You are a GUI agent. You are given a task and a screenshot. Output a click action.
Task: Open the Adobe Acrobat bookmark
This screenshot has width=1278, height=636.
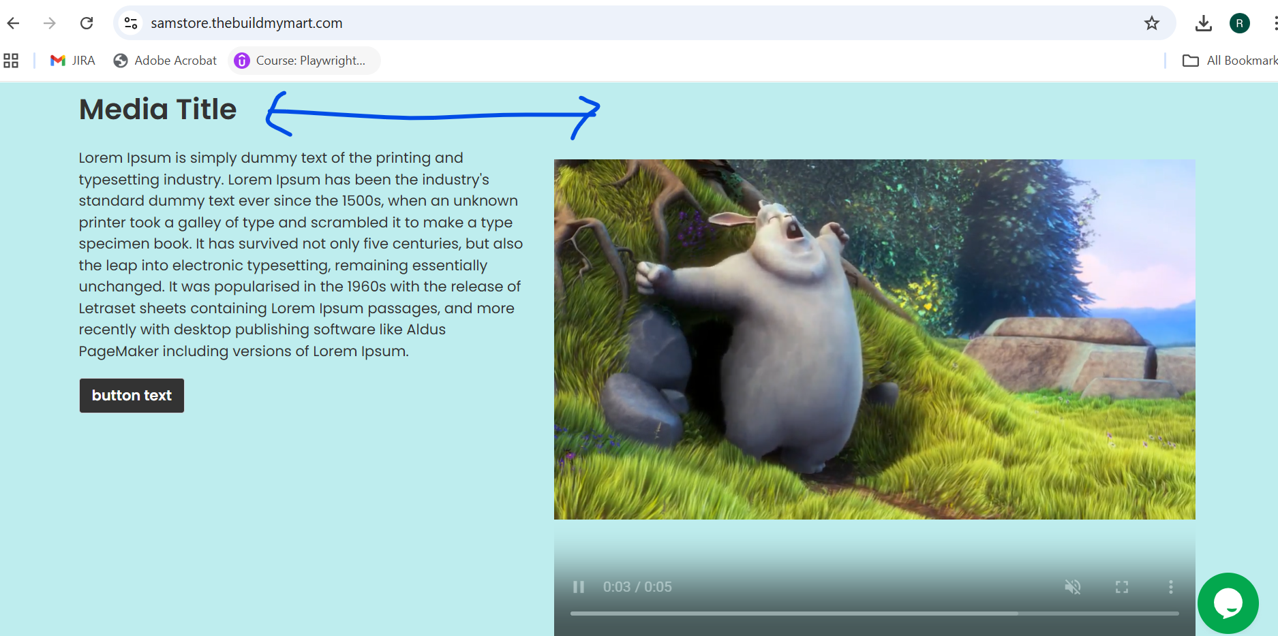(165, 61)
